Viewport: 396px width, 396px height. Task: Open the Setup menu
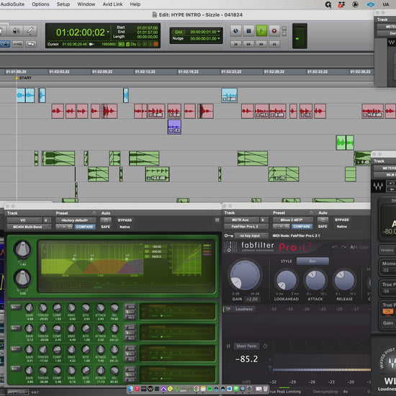point(63,4)
